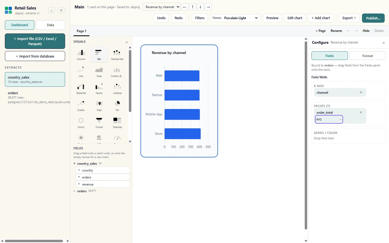Select the Pareto chart visual
Viewport: 389px width, 243px height.
[x=99, y=88]
